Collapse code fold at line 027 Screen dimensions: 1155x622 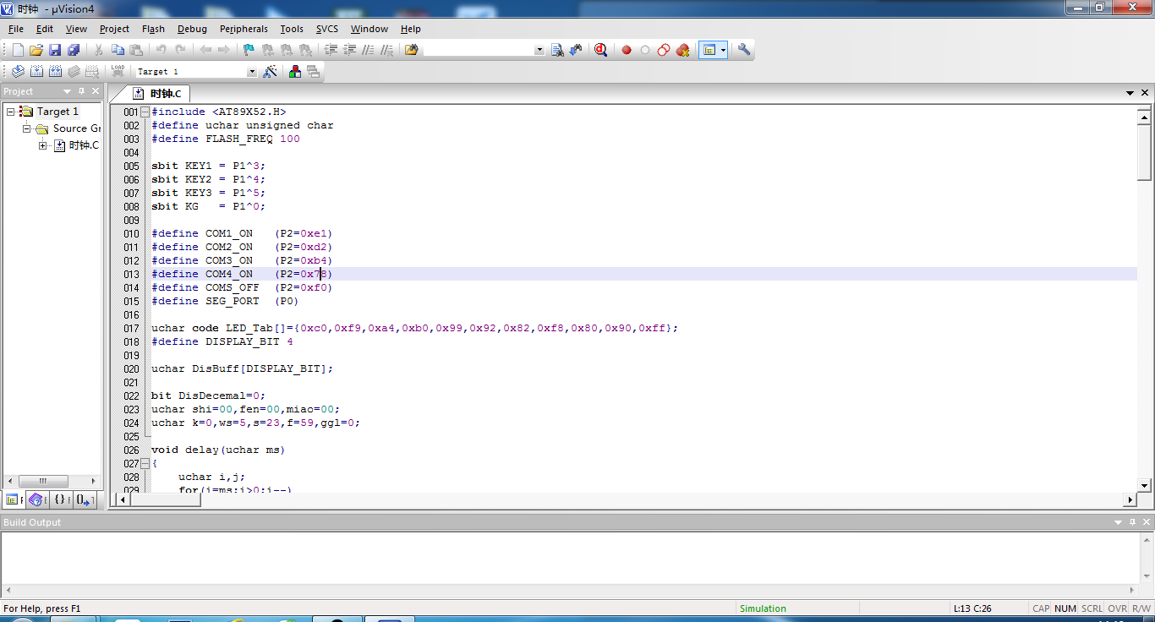pos(145,463)
